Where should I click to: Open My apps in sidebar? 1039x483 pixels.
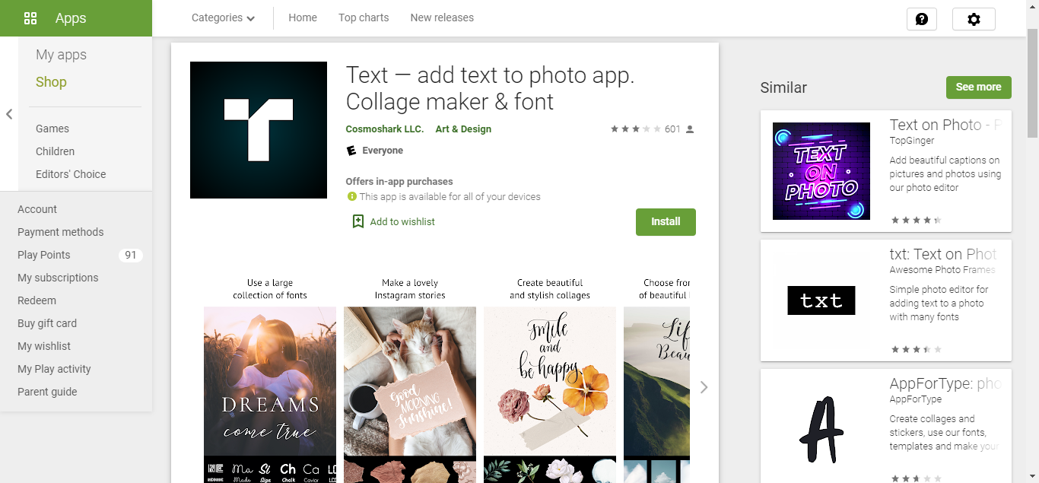61,55
